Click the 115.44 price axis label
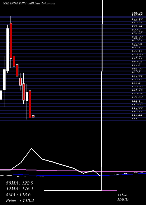Screen dimensions: 146x205 [137, 111]
